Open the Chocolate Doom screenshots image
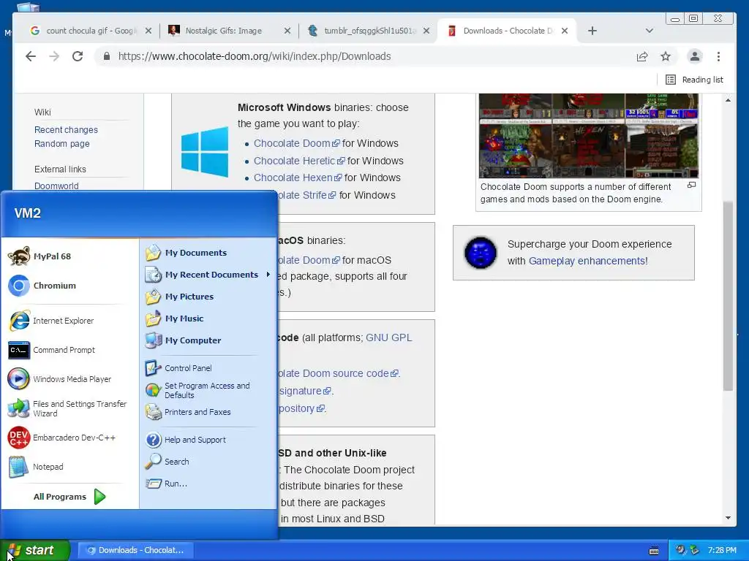This screenshot has height=561, width=749. [x=589, y=135]
